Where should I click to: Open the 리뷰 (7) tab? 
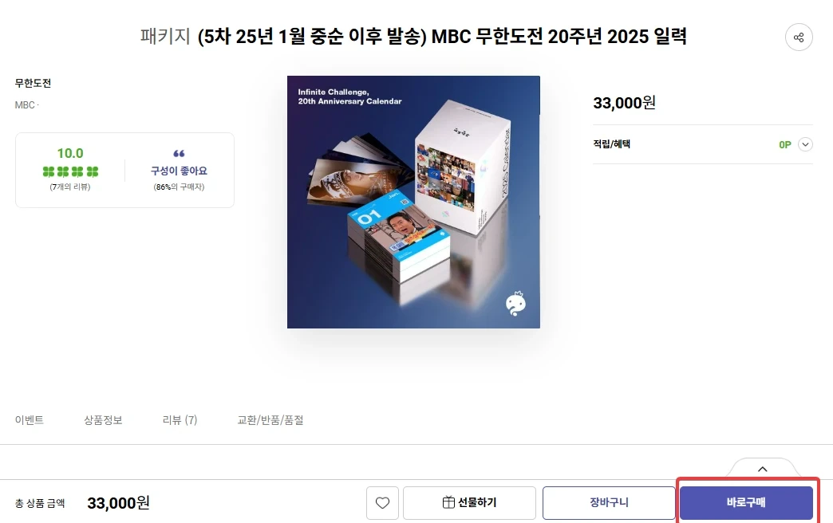180,420
